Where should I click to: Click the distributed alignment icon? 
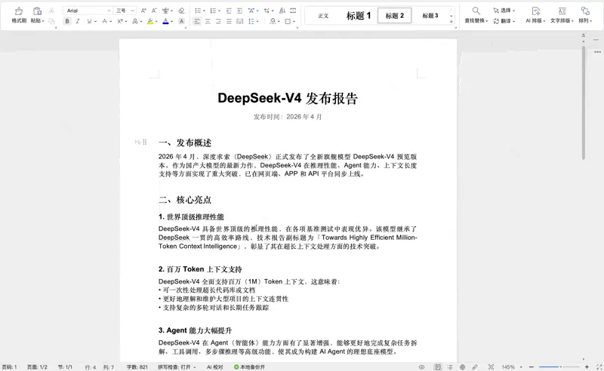pos(239,21)
